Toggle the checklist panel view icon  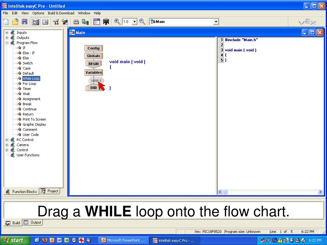tap(45, 21)
